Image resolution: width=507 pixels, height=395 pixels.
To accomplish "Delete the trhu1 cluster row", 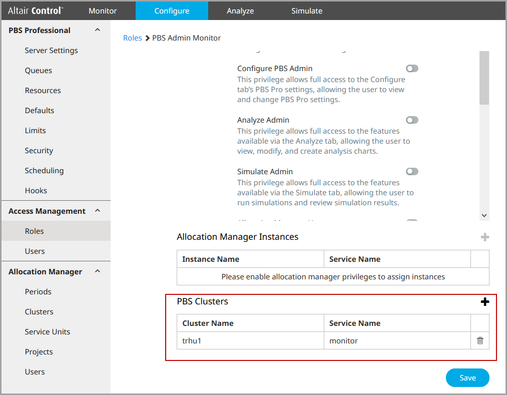I will click(x=480, y=340).
